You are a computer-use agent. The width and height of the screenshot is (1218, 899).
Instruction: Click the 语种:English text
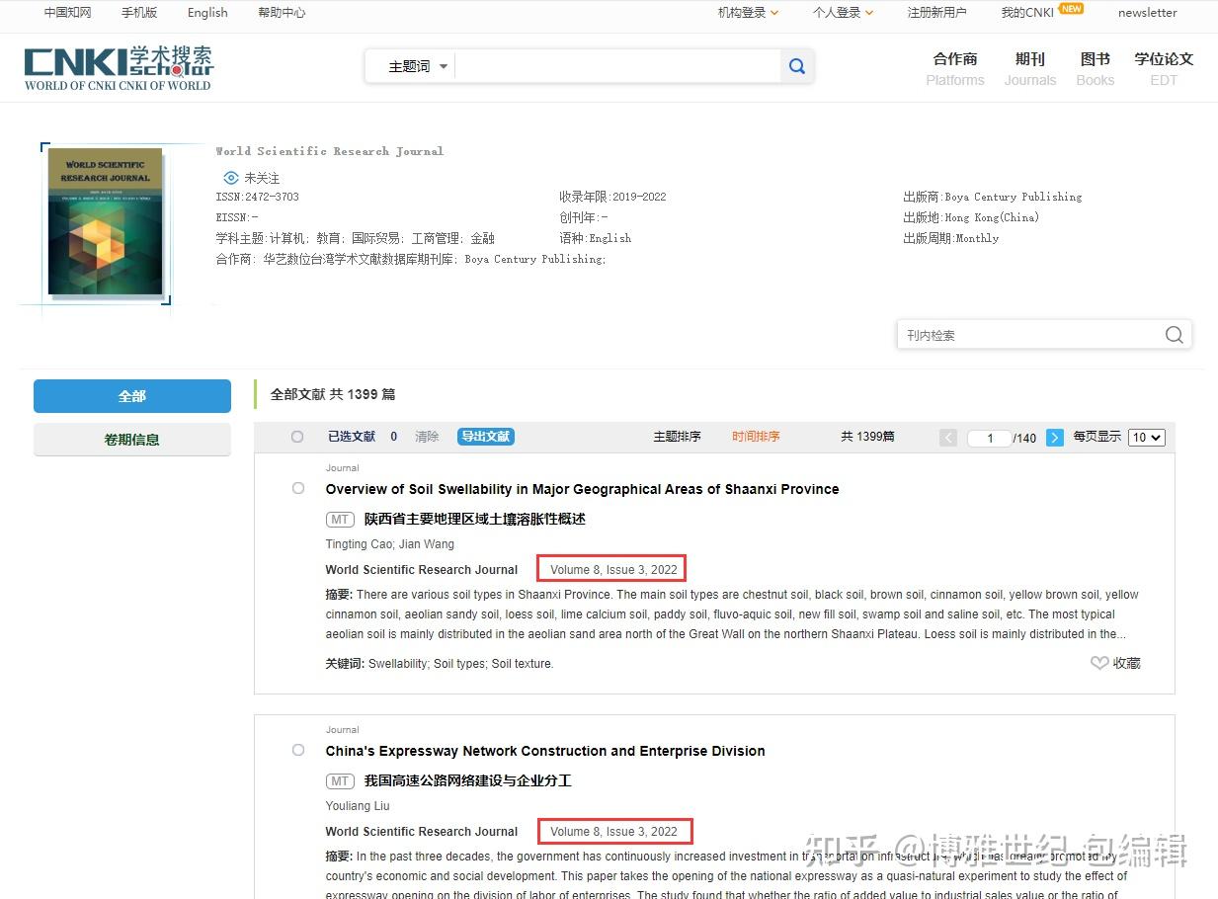click(x=596, y=238)
